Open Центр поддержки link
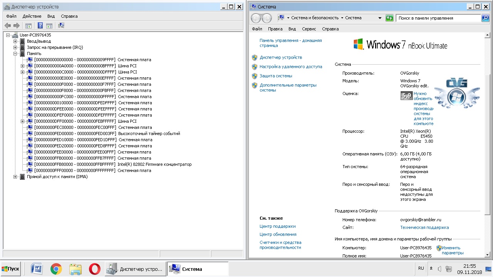The height and width of the screenshot is (277, 493). pos(278,226)
